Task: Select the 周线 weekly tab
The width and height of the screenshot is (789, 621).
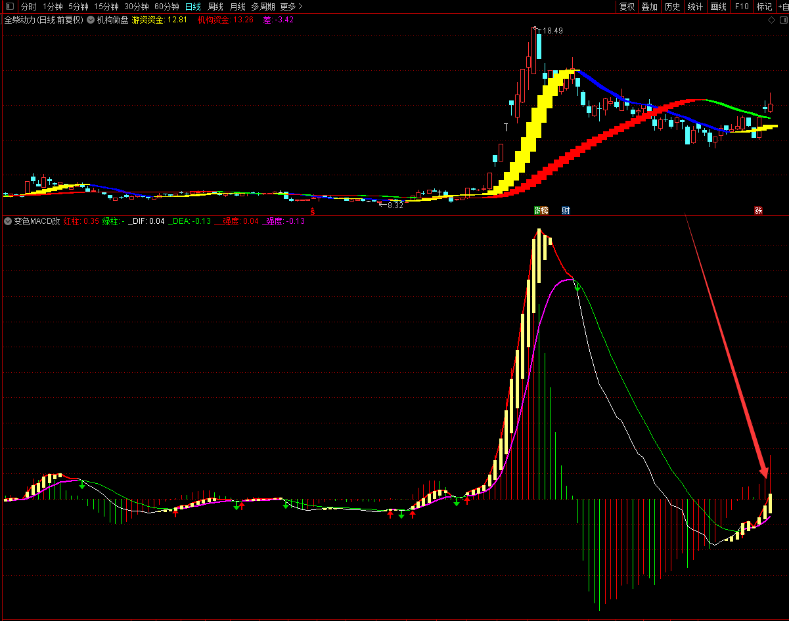Action: point(215,7)
